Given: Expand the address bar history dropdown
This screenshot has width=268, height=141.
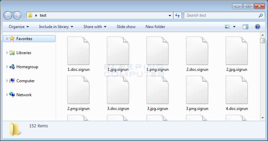Looking at the screenshot, I should 170,15.
